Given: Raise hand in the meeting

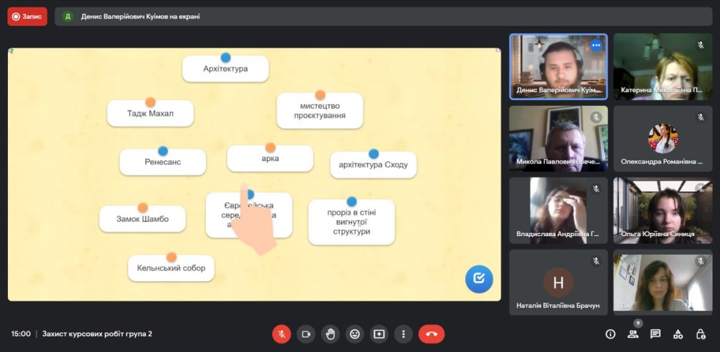Looking at the screenshot, I should pos(330,334).
